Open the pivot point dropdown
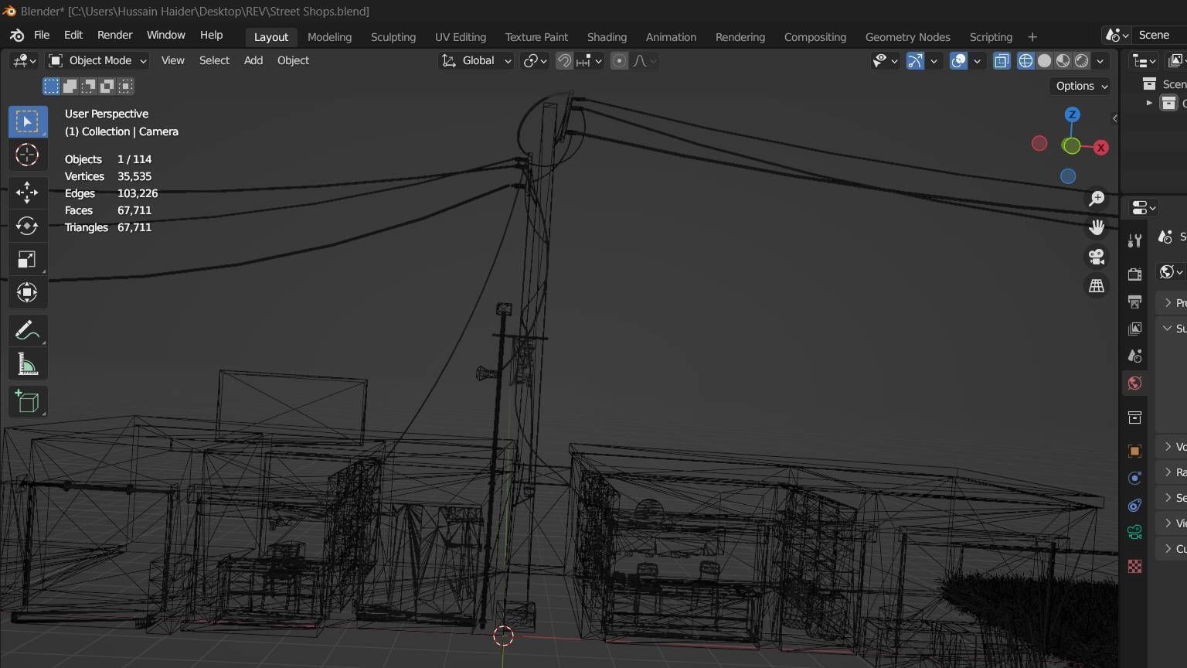1187x668 pixels. [x=535, y=60]
